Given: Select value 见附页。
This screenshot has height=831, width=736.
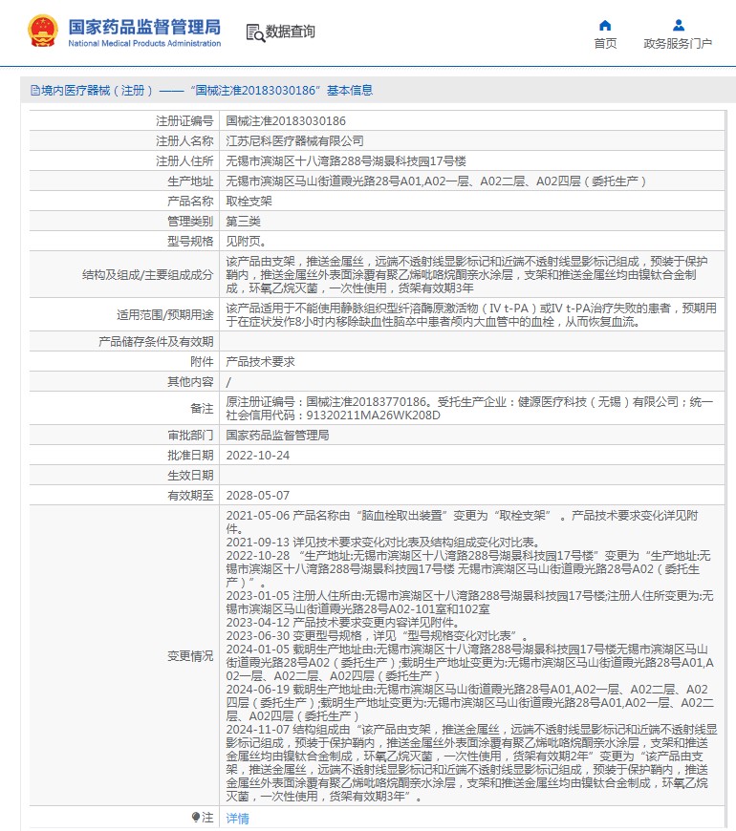Looking at the screenshot, I should coord(246,242).
